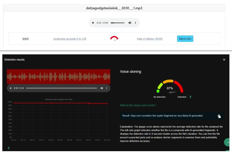
Task: Open Detection results player's three-dot menu
Action: 107,88
